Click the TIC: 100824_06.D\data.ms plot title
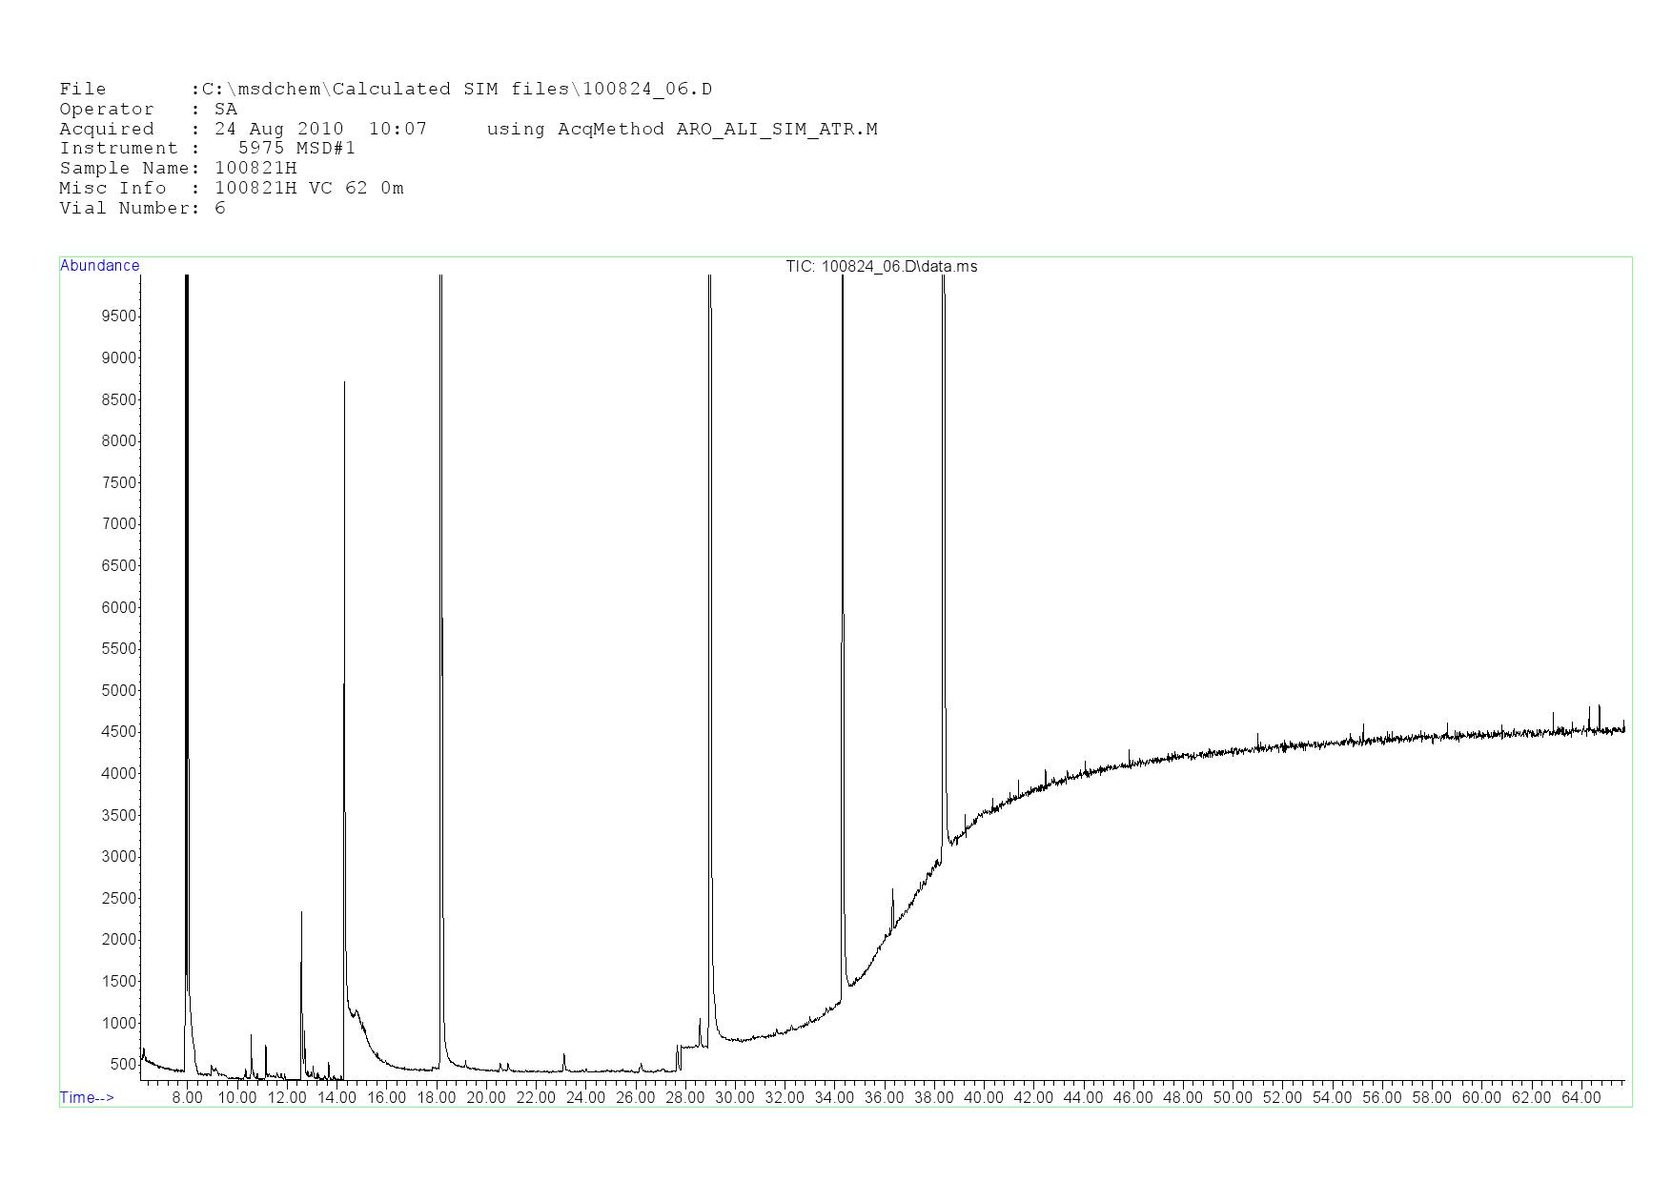 pos(881,267)
